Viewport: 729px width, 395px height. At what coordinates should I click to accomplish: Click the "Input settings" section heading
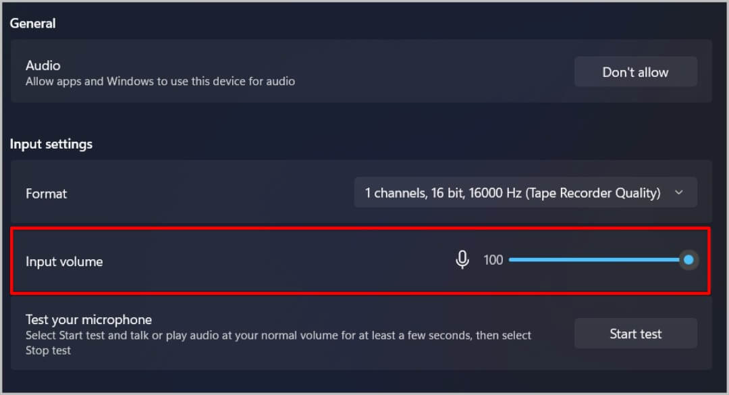coord(51,144)
